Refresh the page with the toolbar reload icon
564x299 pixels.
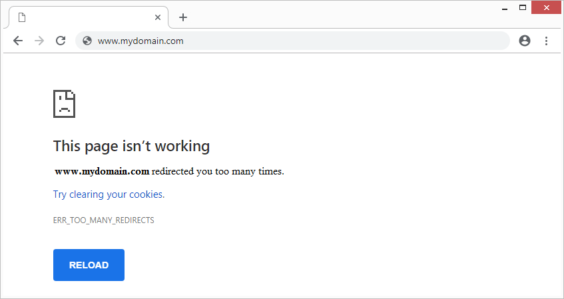60,41
